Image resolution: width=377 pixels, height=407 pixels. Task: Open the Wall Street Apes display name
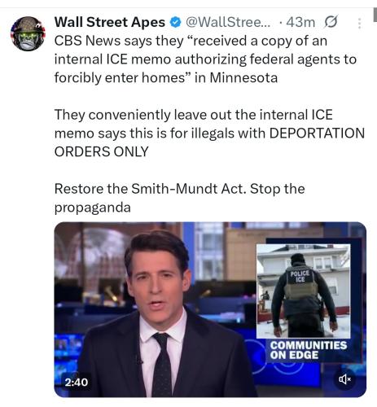coord(110,22)
